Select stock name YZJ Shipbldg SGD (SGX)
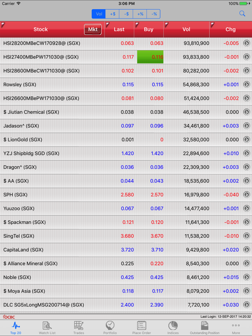This screenshot has width=252, height=336. pos(31,153)
